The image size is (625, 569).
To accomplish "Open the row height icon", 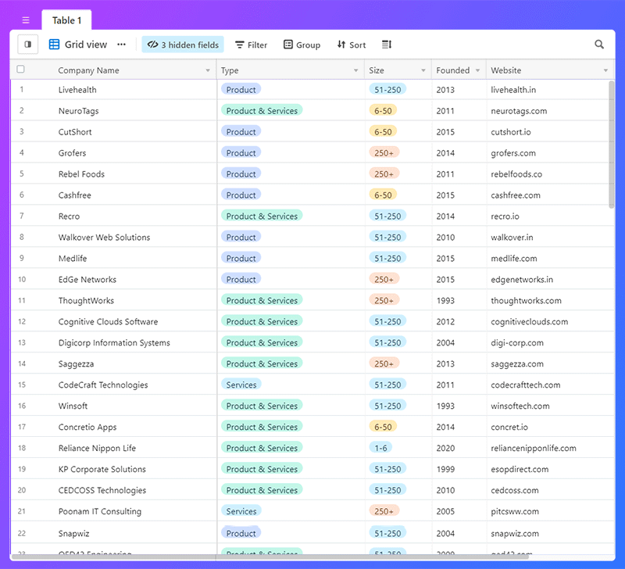I will (387, 45).
